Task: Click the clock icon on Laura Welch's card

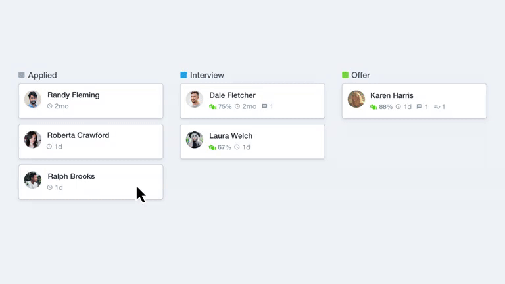Action: [237, 147]
